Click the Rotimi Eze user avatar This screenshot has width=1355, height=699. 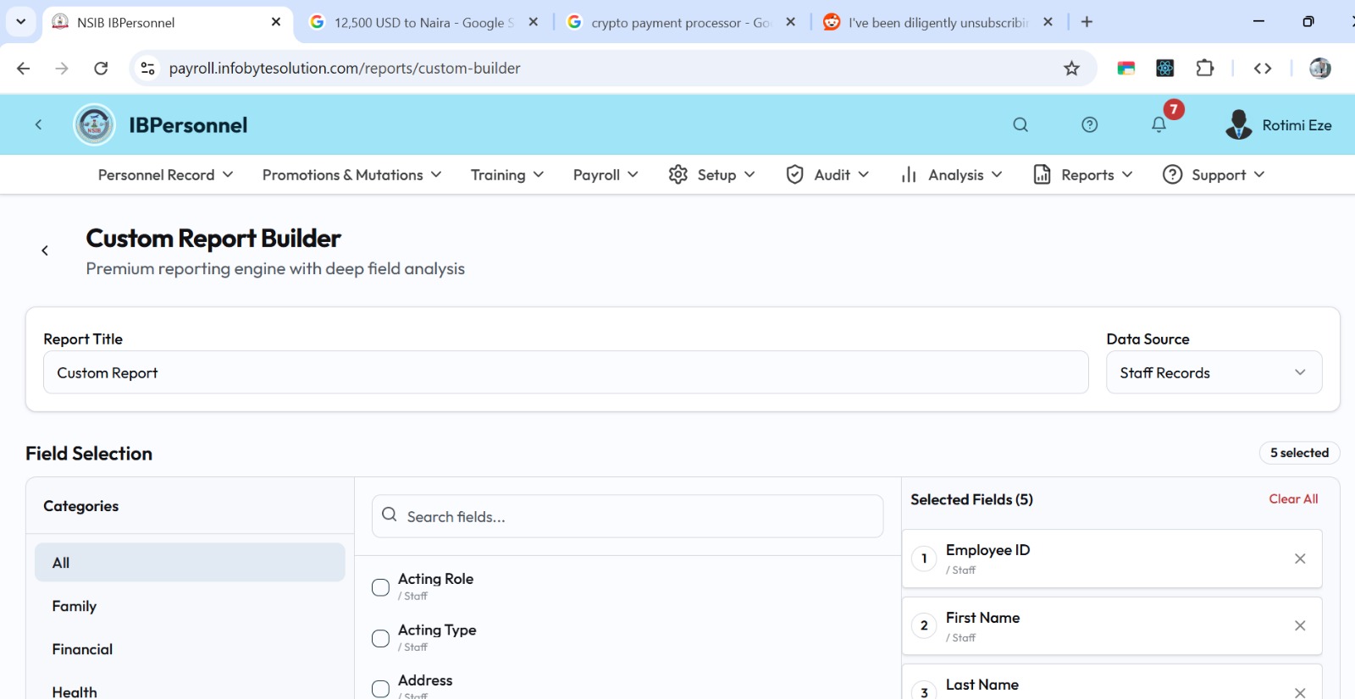(x=1238, y=124)
